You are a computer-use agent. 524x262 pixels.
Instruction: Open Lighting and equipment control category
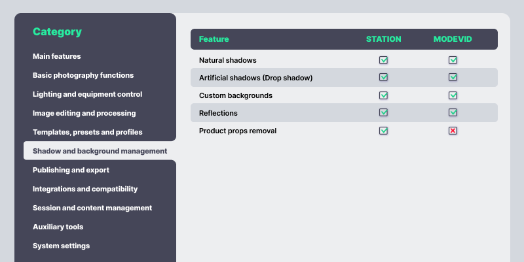pyautogui.click(x=87, y=94)
